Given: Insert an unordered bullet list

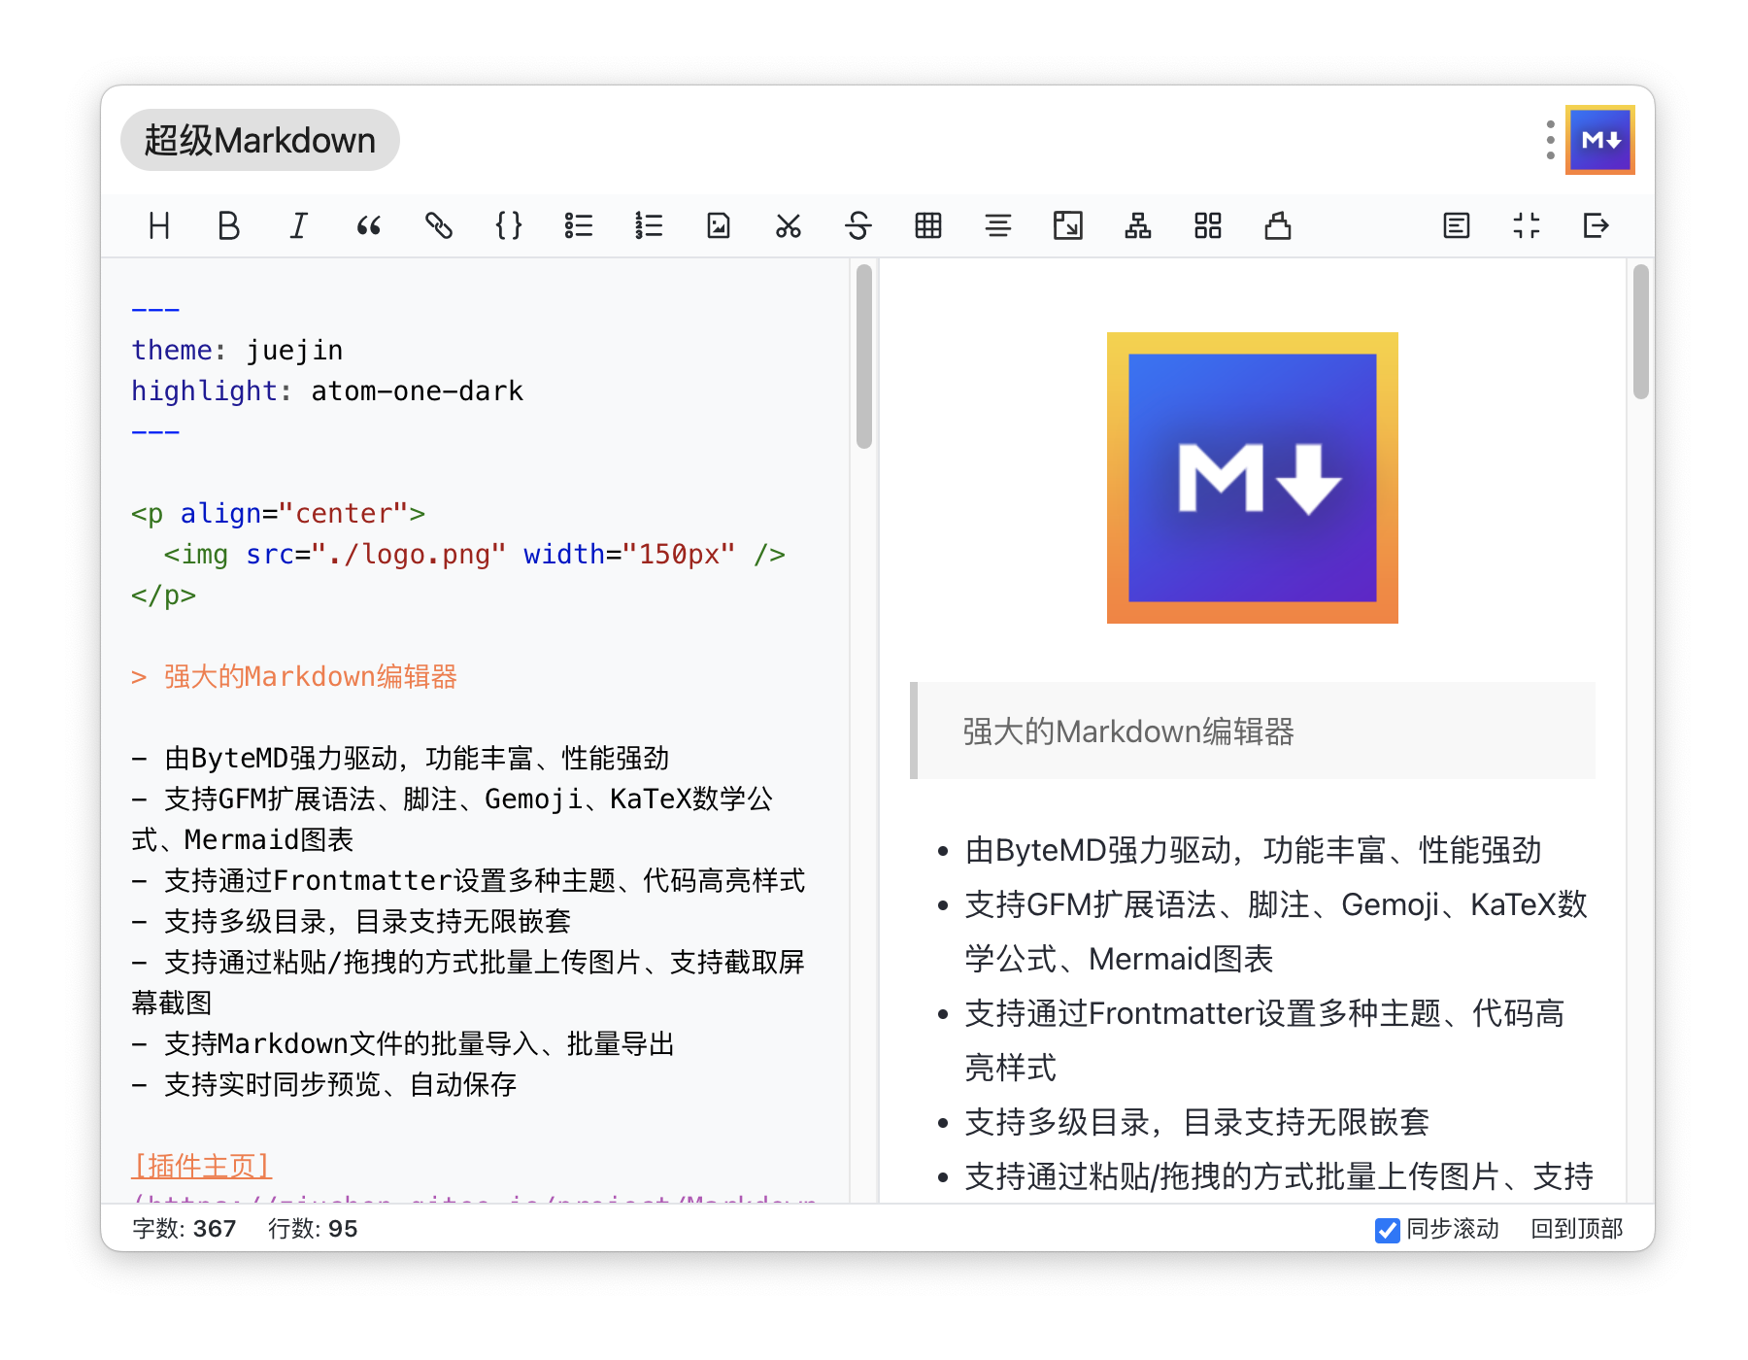Looking at the screenshot, I should click(x=579, y=226).
